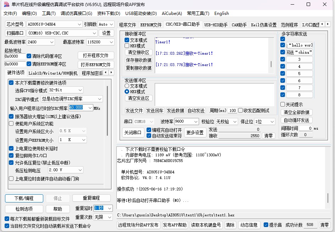Expand the 停止位 1位 dropdown

point(272,122)
